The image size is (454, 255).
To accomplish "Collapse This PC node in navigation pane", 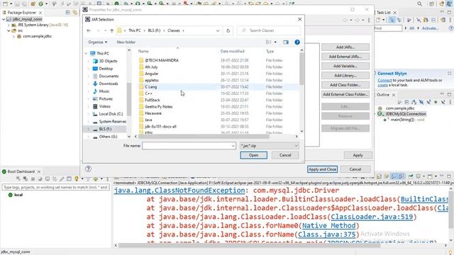I will pyautogui.click(x=86, y=54).
